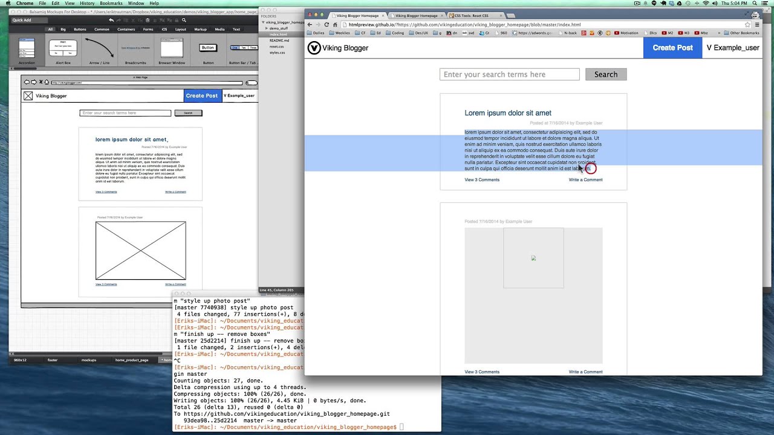Click the Undo arrow in Balsamiq toolbar

pos(111,20)
